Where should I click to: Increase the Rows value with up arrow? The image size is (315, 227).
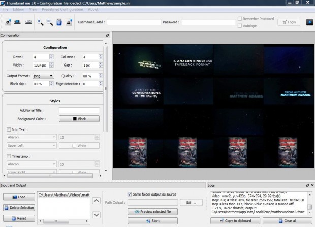coord(51,56)
